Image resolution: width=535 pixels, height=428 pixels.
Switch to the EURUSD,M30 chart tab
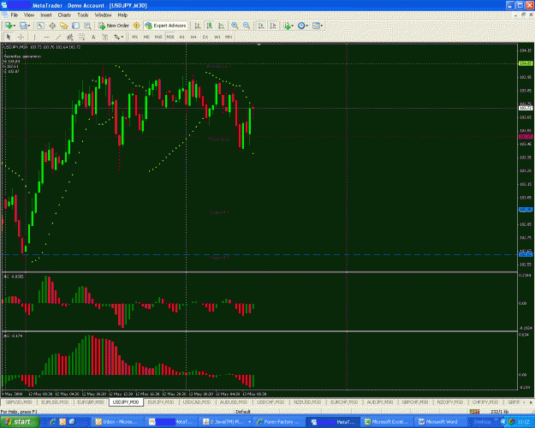point(55,402)
